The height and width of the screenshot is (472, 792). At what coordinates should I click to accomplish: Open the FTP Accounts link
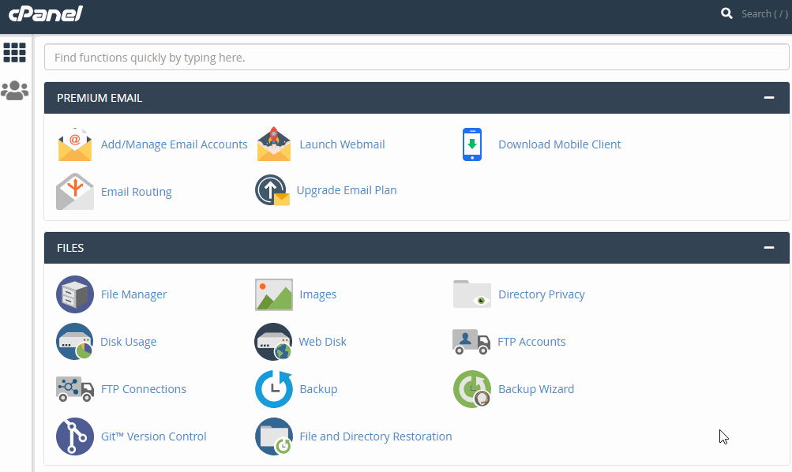pos(531,342)
